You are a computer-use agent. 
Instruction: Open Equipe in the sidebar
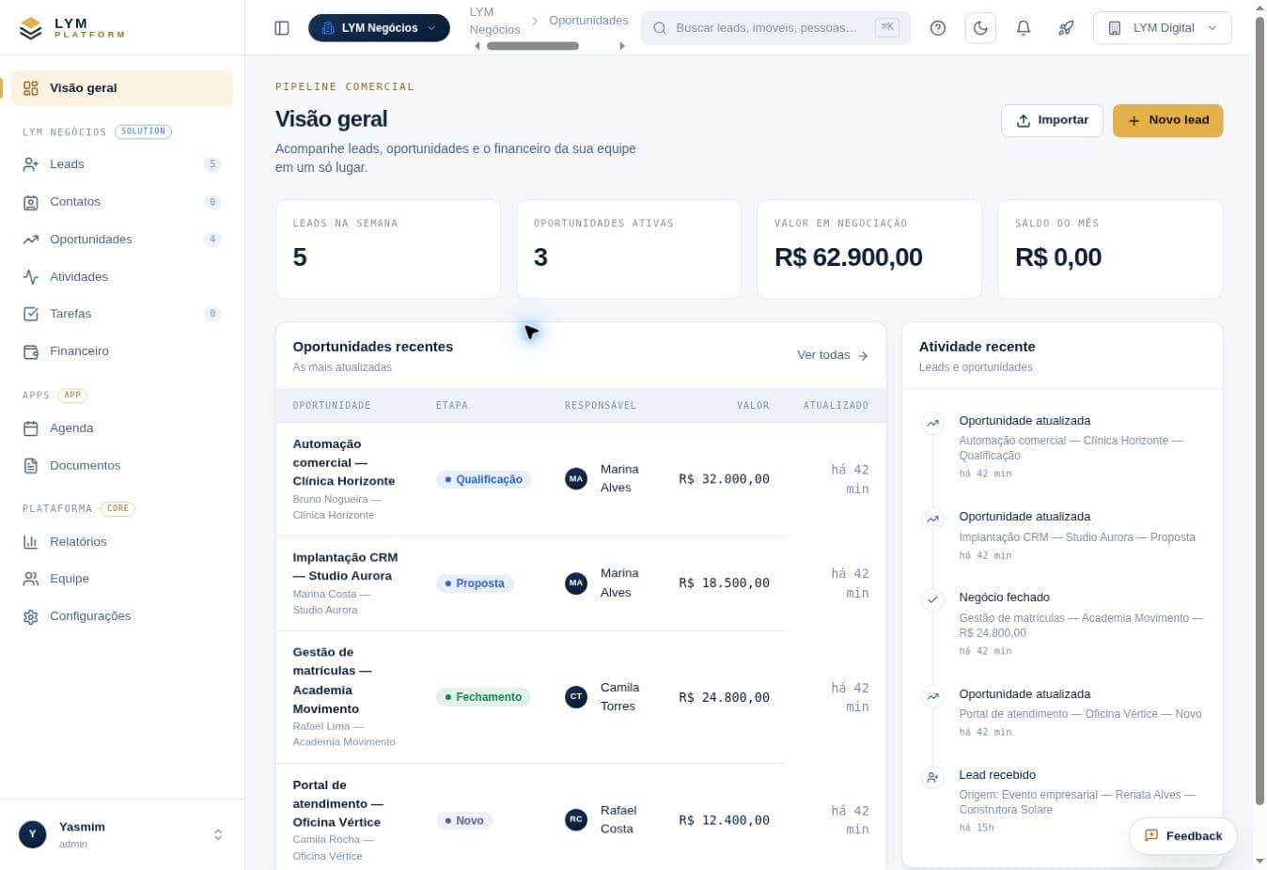(x=122, y=579)
